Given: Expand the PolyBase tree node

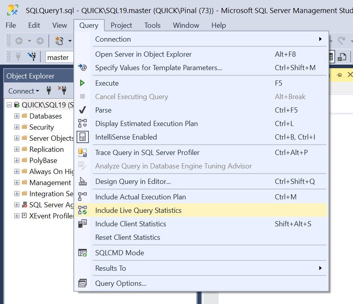Looking at the screenshot, I should (17, 160).
